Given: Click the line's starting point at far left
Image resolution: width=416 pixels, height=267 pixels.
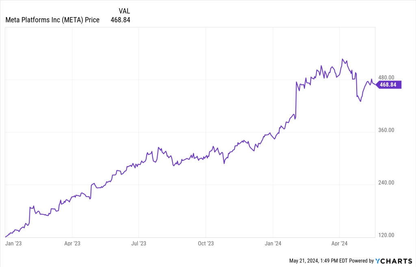Looking at the screenshot, I should coord(5,236).
